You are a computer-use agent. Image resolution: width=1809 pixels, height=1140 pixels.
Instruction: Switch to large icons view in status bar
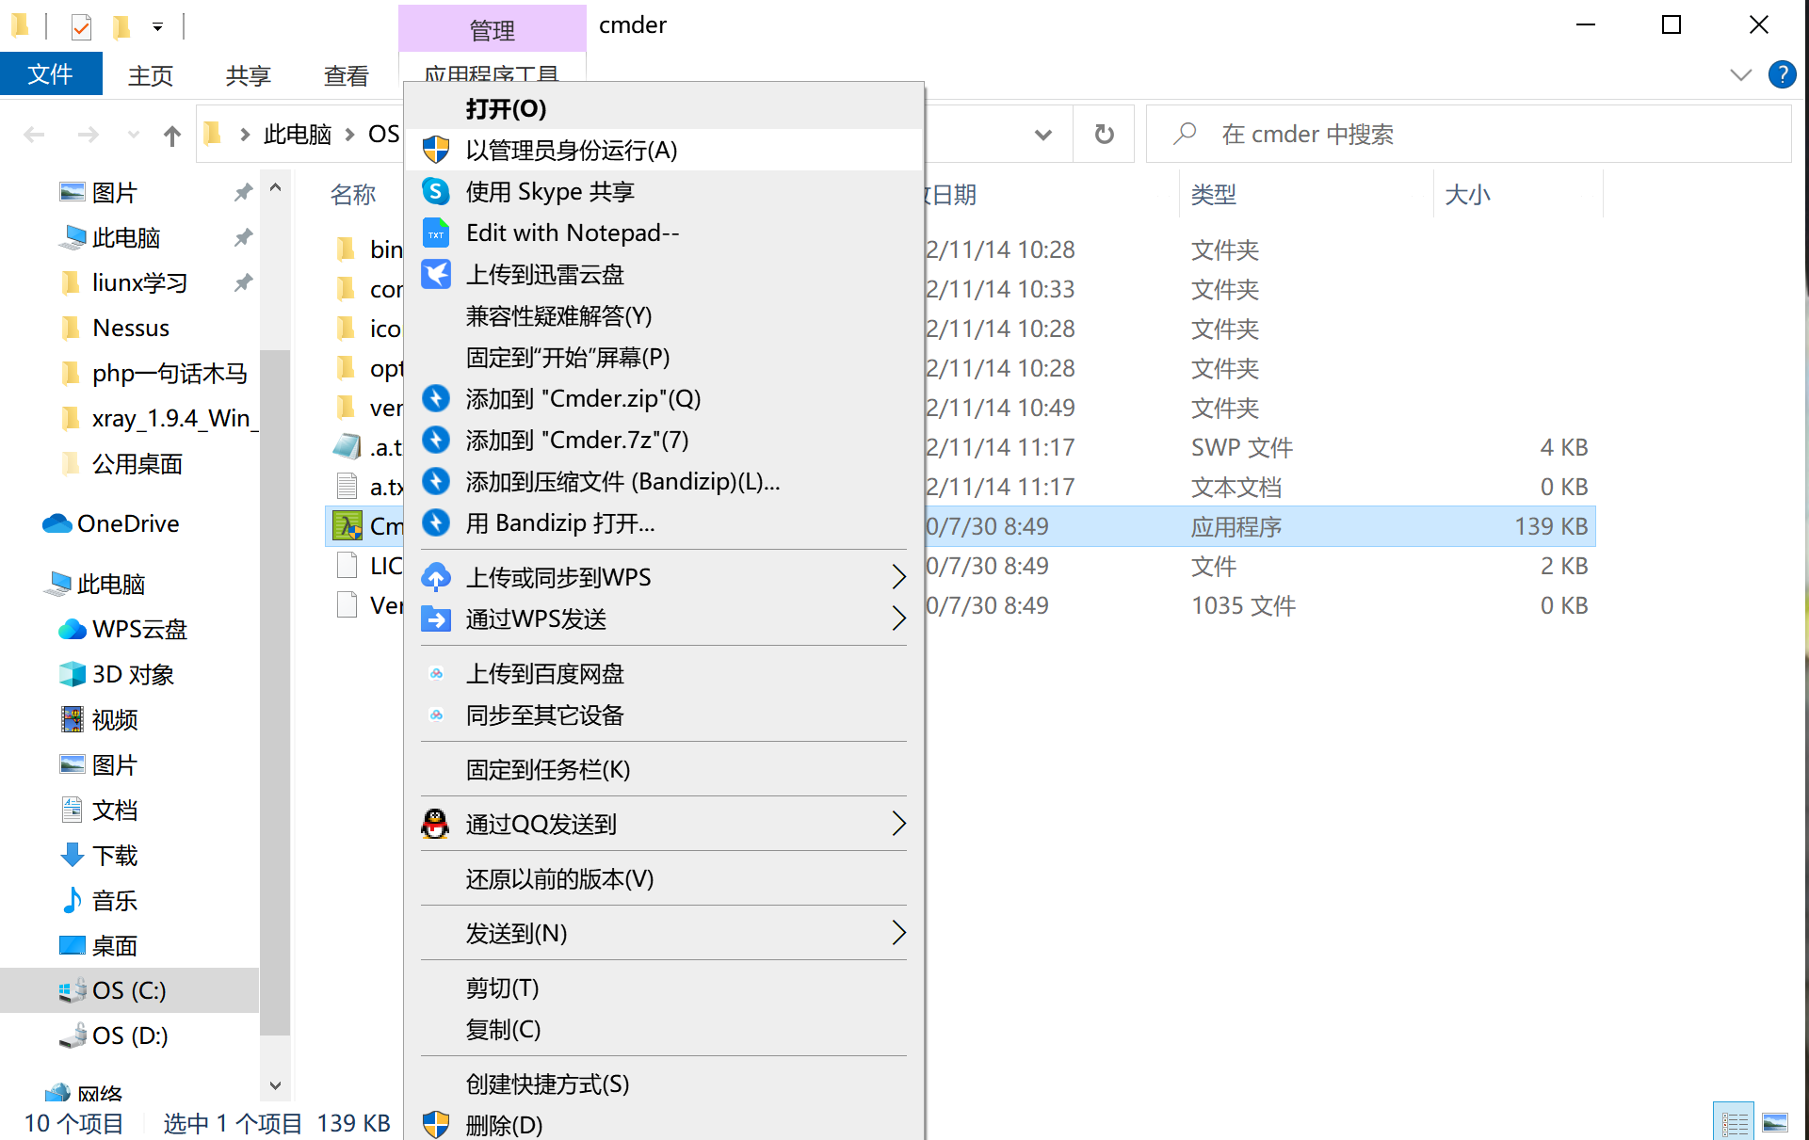coord(1775,1122)
